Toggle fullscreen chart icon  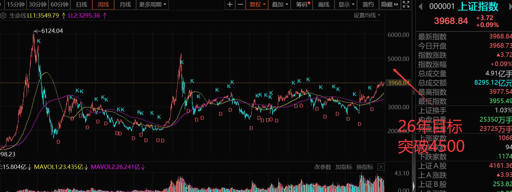pyautogui.click(x=406, y=4)
